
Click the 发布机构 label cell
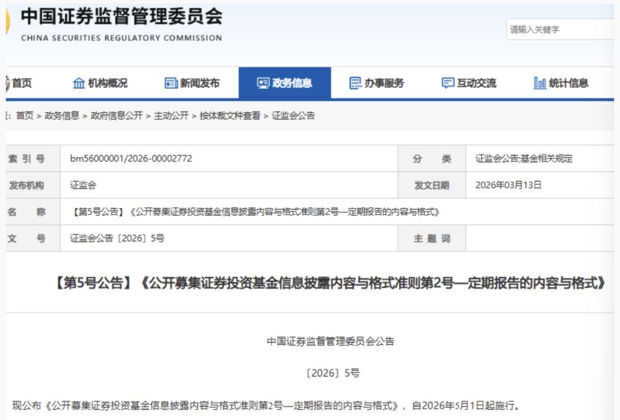[x=33, y=185]
